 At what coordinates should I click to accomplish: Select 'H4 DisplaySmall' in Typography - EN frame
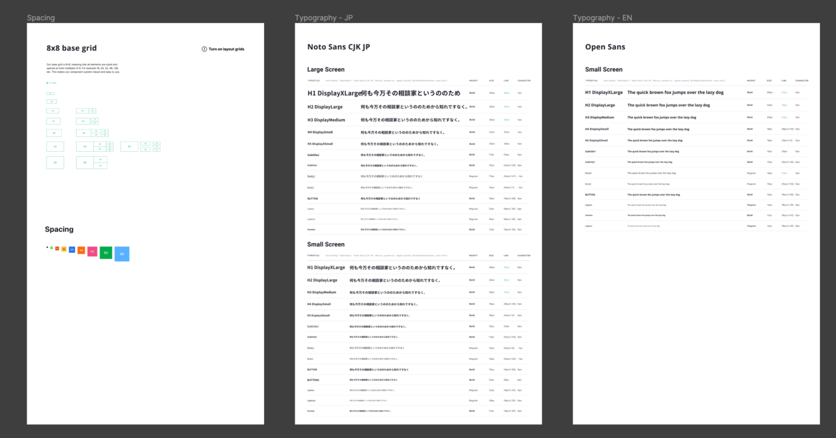click(x=597, y=129)
